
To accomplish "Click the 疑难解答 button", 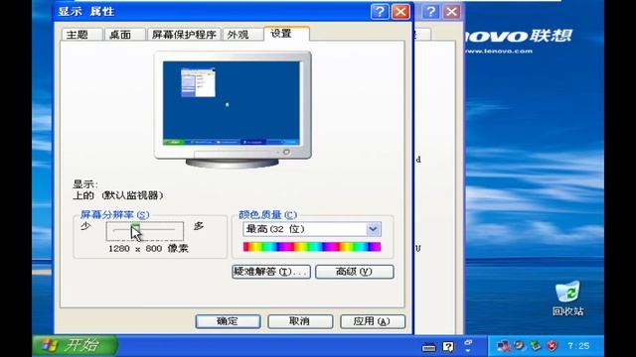I will (271, 272).
